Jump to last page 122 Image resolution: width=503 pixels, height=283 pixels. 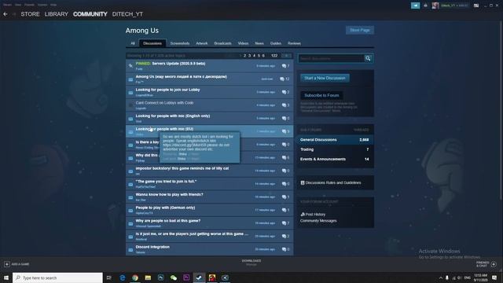(274, 56)
